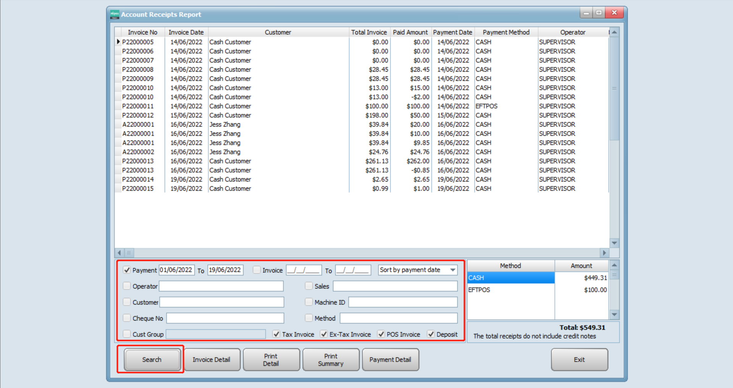This screenshot has height=388, width=733.
Task: Open the Sort by payment date dropdown
Action: (x=453, y=270)
